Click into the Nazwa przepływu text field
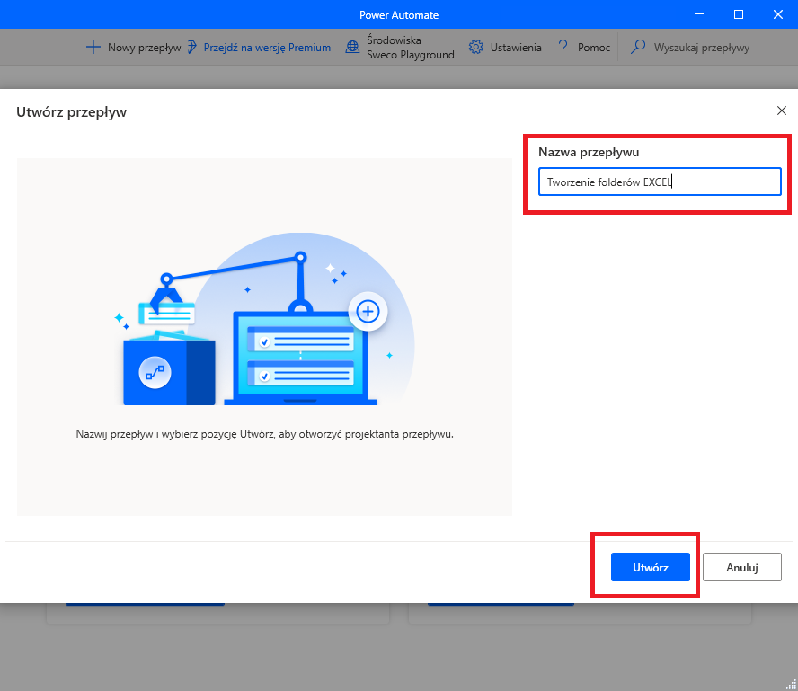Viewport: 798px width, 691px height. point(660,182)
